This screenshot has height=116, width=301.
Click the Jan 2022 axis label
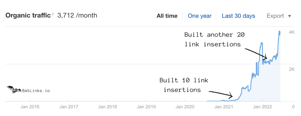262,107
